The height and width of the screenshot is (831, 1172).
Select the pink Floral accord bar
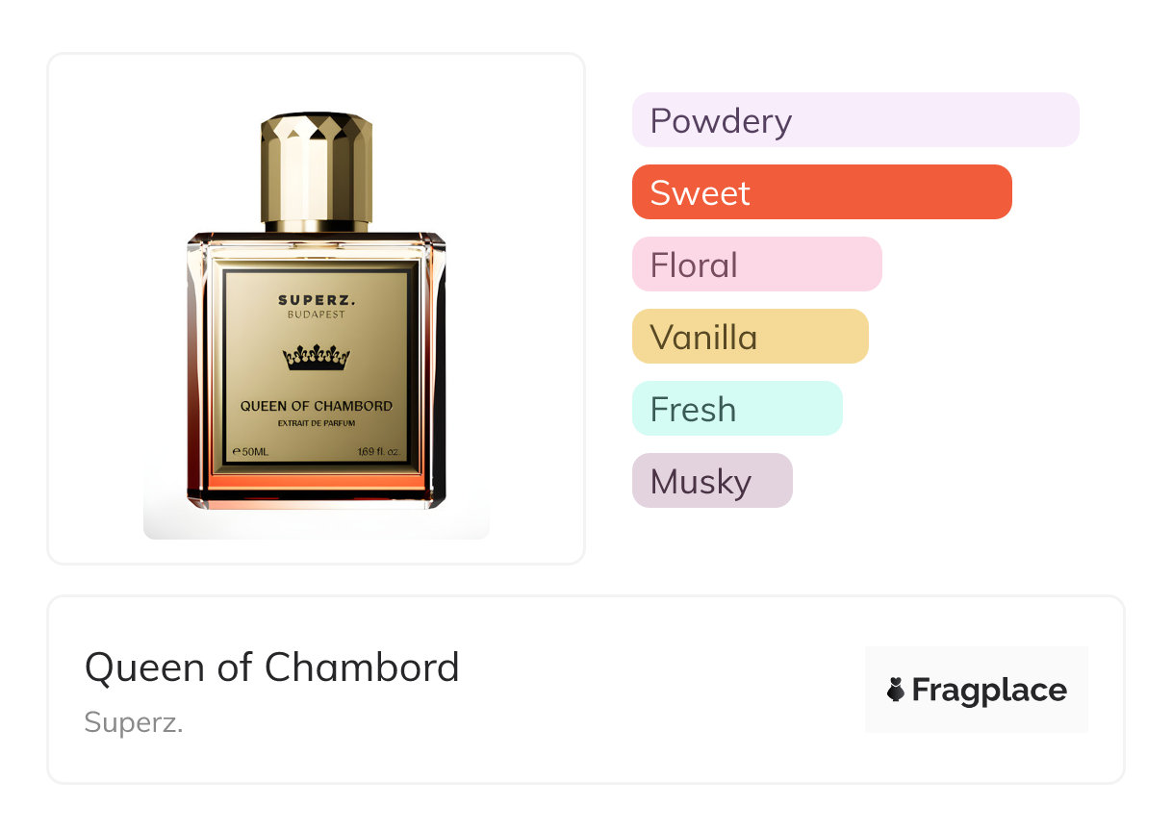[756, 264]
